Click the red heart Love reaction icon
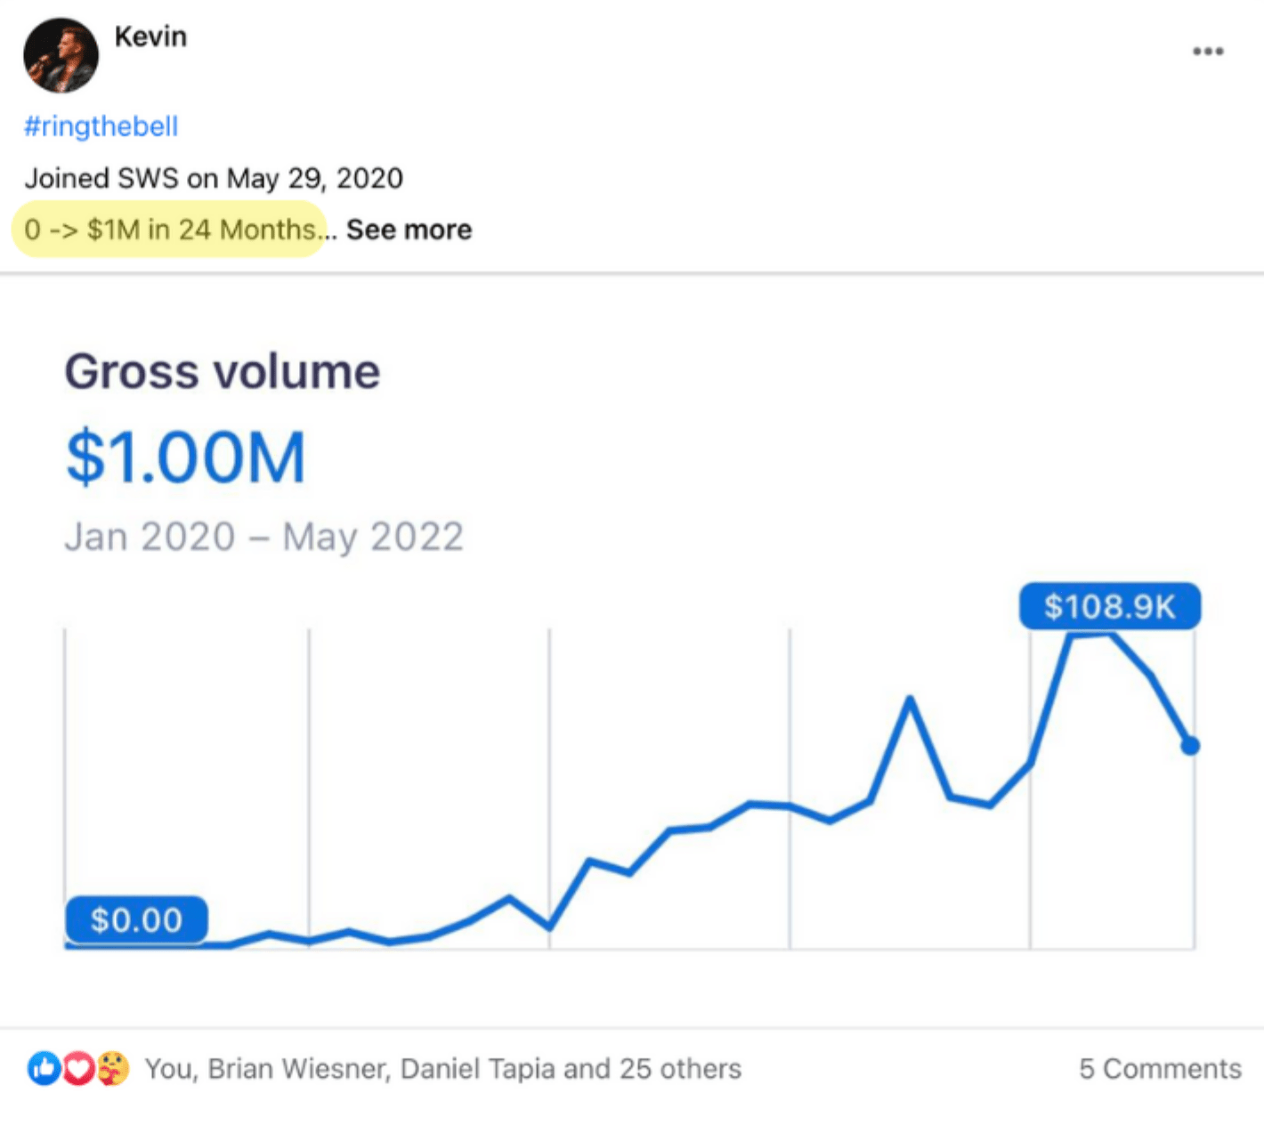 [78, 1068]
